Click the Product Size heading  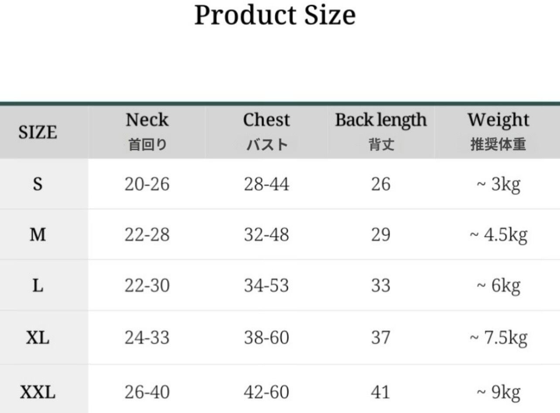[x=275, y=15]
